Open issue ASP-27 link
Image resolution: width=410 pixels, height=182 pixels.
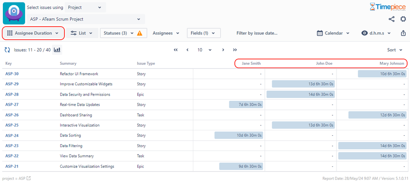[x=12, y=105]
